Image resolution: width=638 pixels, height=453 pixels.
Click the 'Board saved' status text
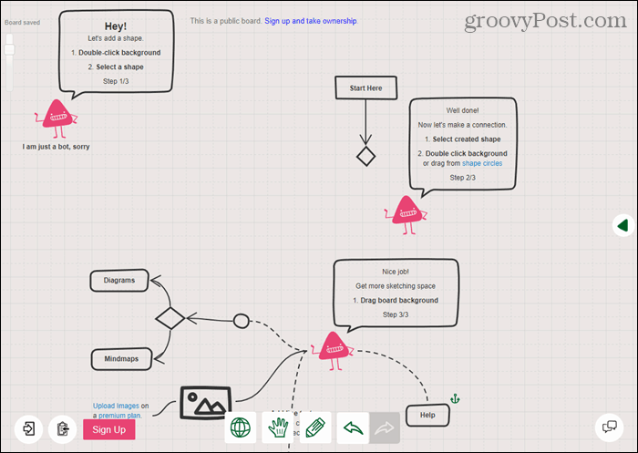[x=22, y=23]
